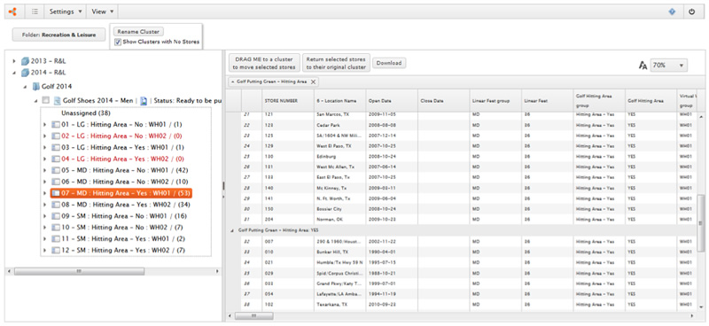Select the Norman, OK store row
The image size is (709, 326).
pos(462,220)
